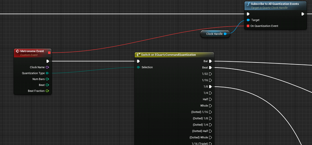Click the On Quantization Event delegate pin

coord(248,26)
